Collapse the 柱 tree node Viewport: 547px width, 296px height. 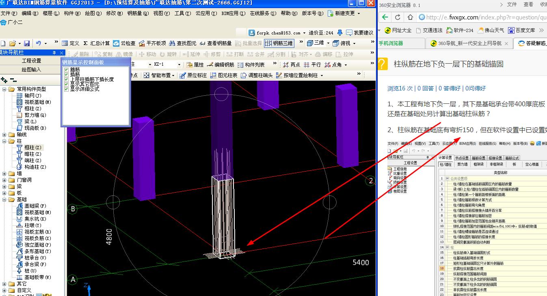pyautogui.click(x=4, y=141)
